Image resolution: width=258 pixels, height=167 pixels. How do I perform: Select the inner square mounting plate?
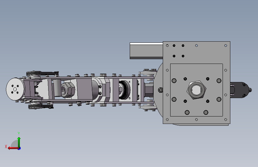(196, 90)
